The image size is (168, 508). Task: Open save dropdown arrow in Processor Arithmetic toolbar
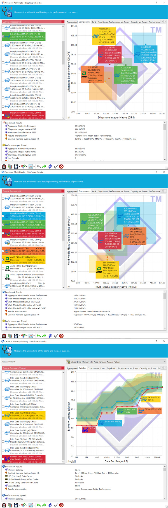[19, 167]
